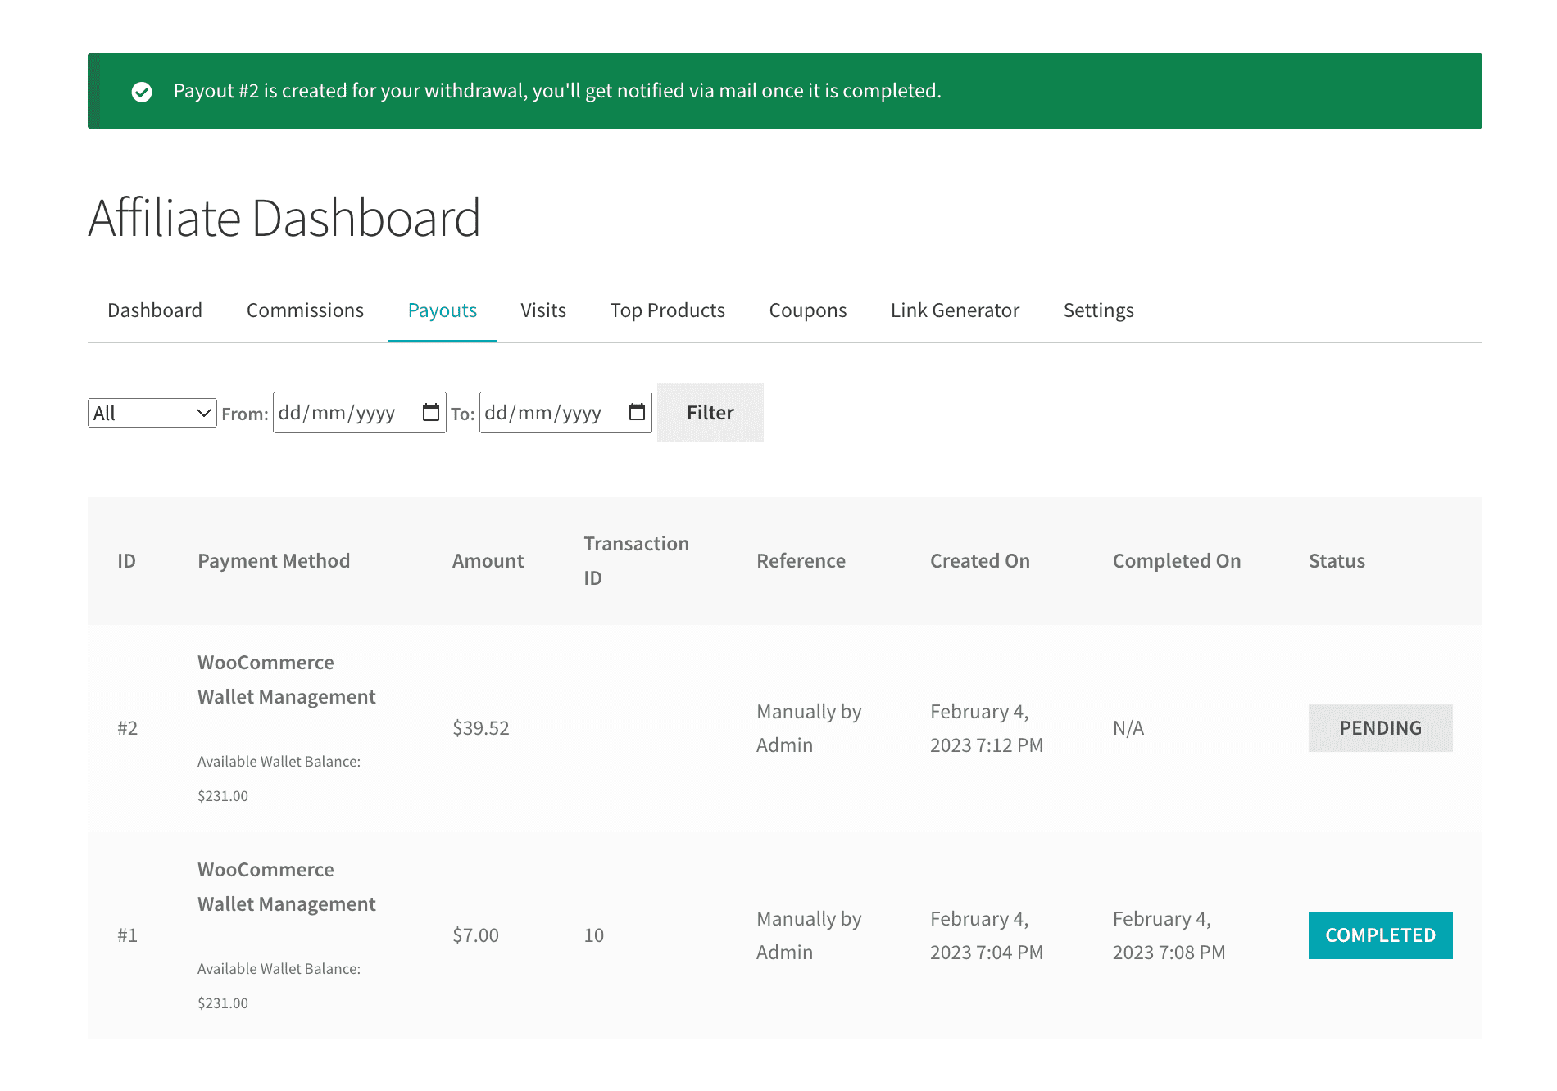This screenshot has width=1557, height=1091.
Task: Navigate to the Settings tab
Action: coord(1098,310)
